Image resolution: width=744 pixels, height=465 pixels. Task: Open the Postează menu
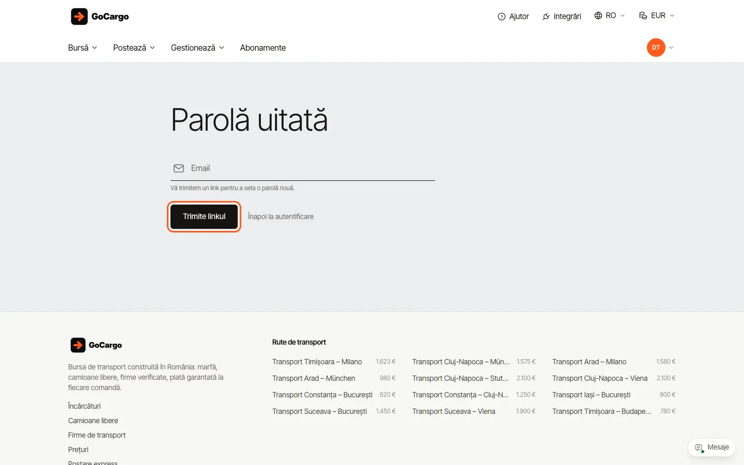coord(134,48)
